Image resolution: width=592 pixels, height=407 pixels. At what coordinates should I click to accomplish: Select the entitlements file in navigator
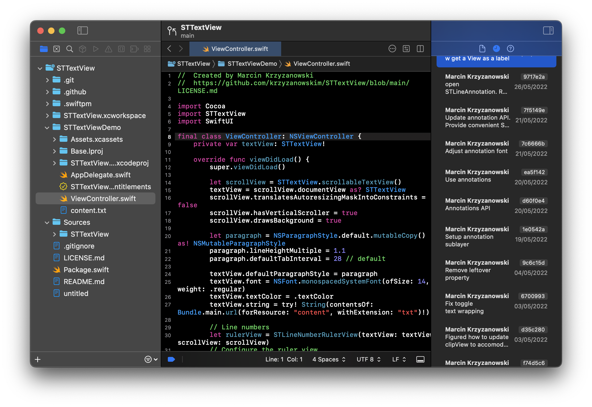coord(95,187)
